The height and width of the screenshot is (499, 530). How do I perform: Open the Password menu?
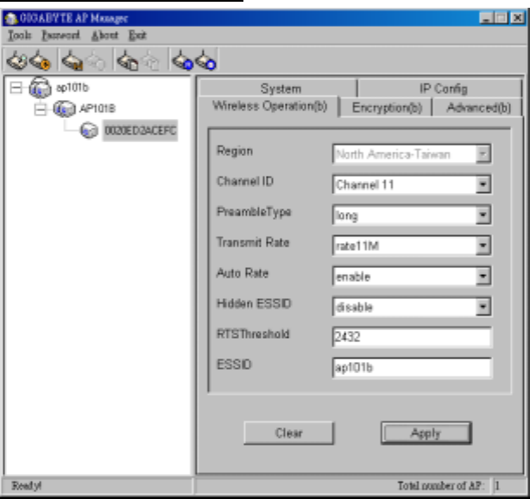tap(60, 35)
